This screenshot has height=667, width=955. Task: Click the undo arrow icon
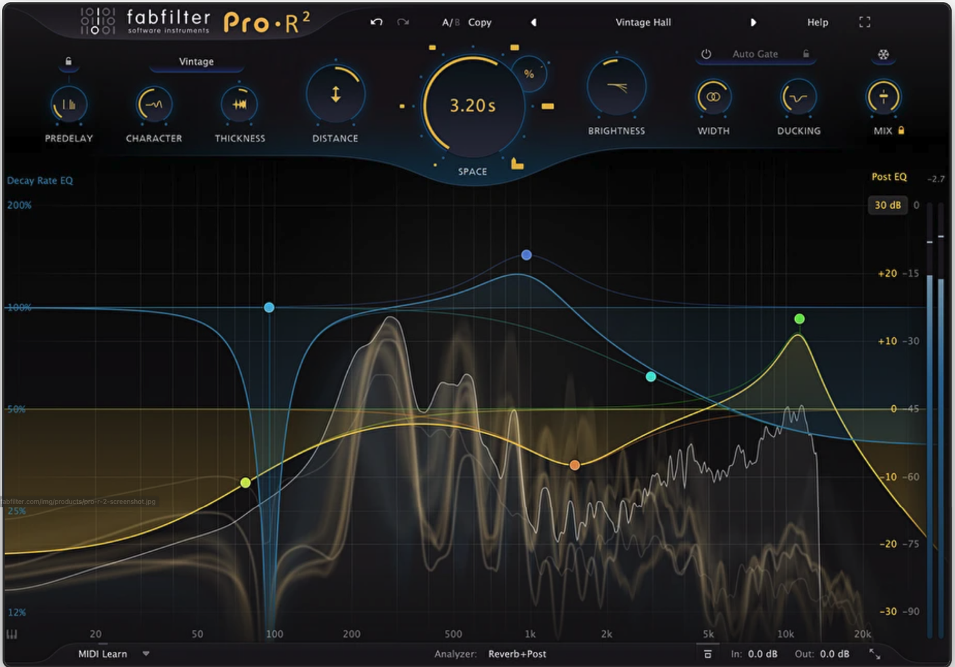coord(376,22)
